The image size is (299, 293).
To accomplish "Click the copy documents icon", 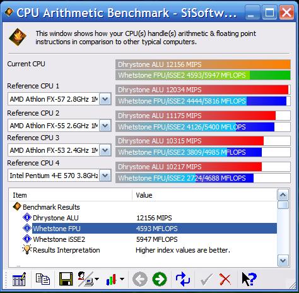I will click(43, 279).
